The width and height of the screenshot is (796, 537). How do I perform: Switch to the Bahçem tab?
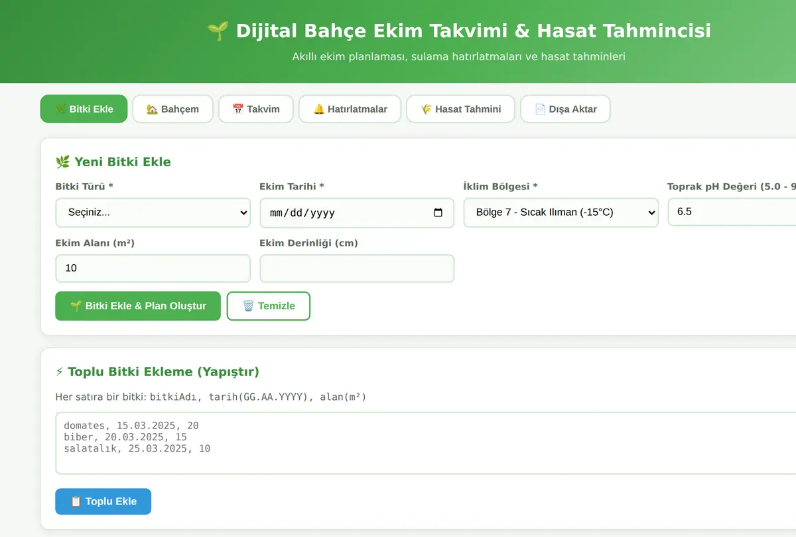(172, 109)
